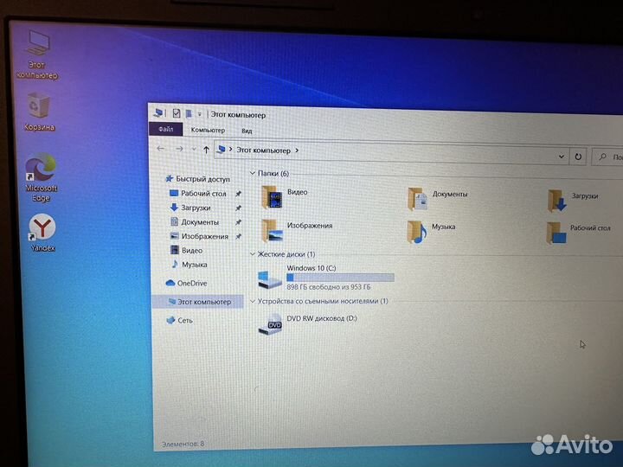
Task: Select OneDrive in navigation pane
Action: point(186,283)
